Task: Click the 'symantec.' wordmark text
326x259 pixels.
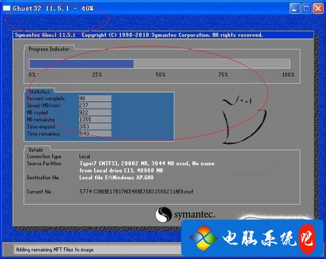Action: pyautogui.click(x=194, y=214)
